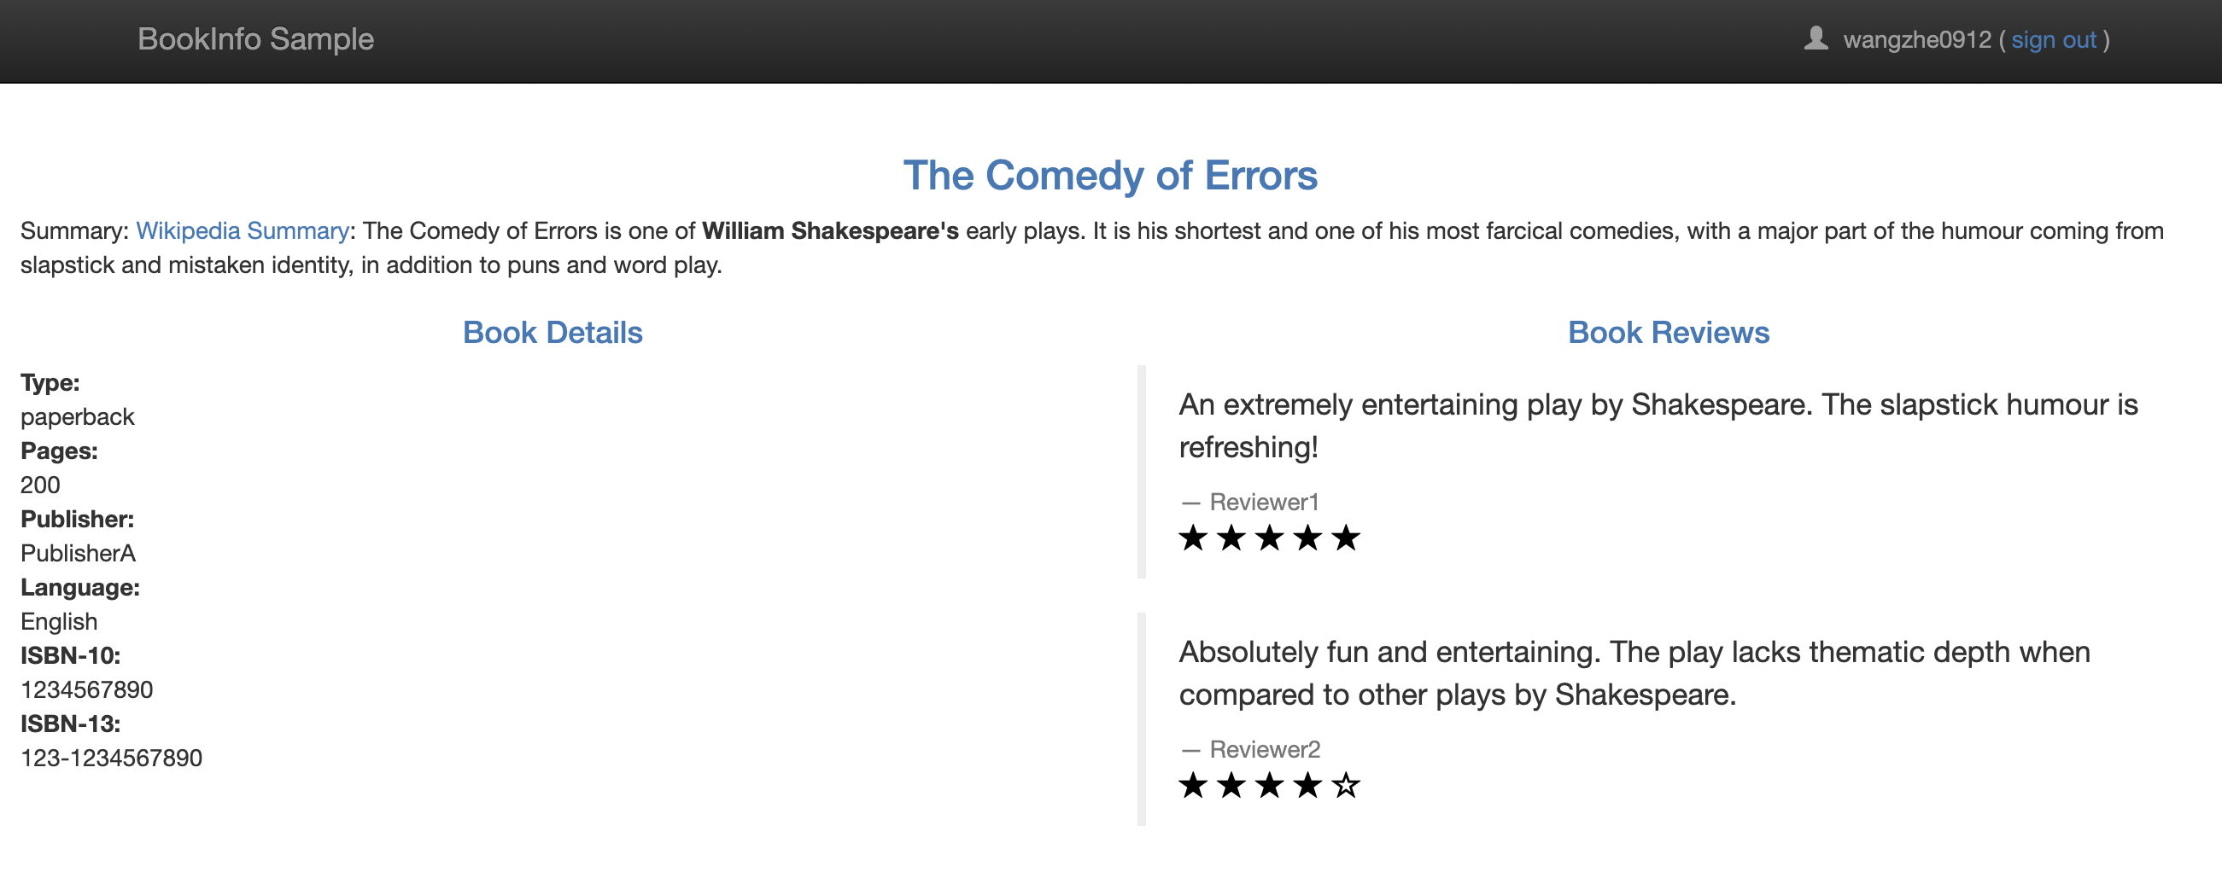Click The Comedy of Errors heading
Screen dimensions: 2222x872
pyautogui.click(x=1110, y=176)
